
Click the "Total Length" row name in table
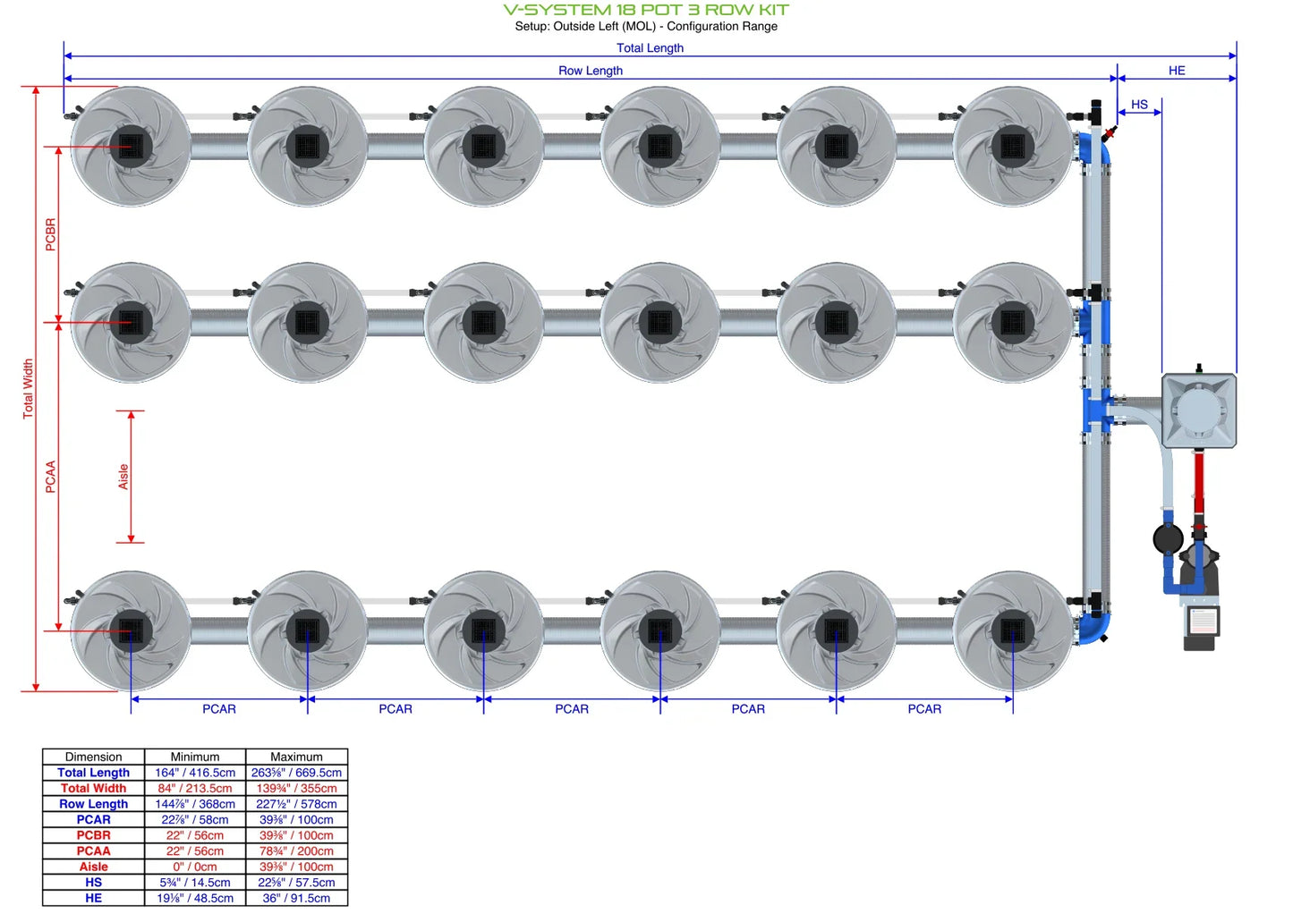94,773
